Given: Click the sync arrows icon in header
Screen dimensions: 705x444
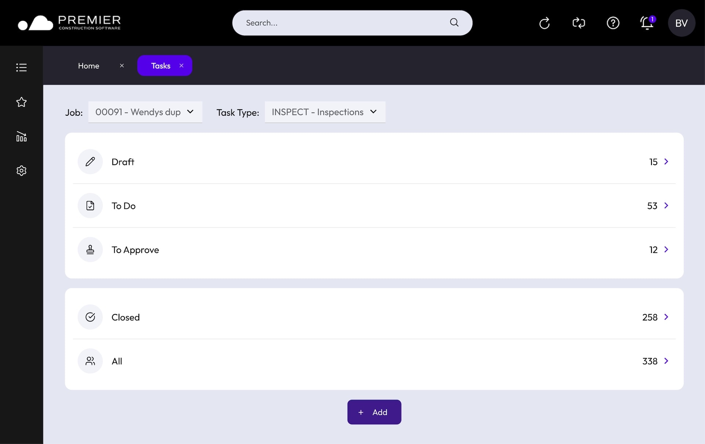Looking at the screenshot, I should coord(579,23).
